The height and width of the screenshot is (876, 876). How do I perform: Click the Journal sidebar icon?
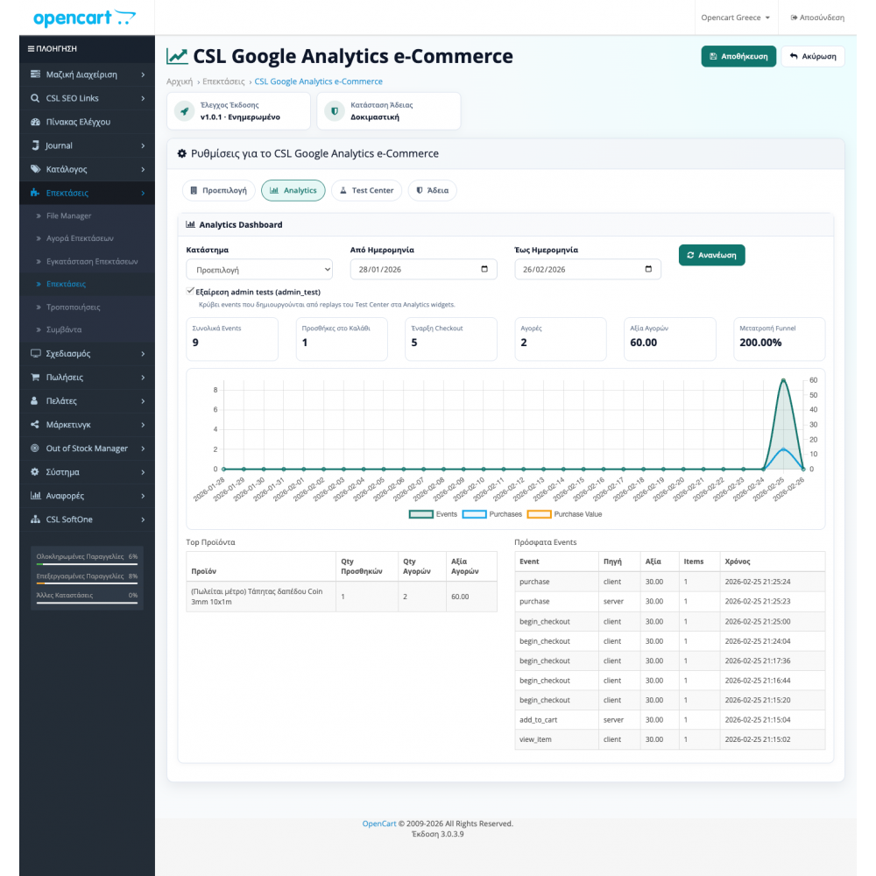pyautogui.click(x=35, y=145)
